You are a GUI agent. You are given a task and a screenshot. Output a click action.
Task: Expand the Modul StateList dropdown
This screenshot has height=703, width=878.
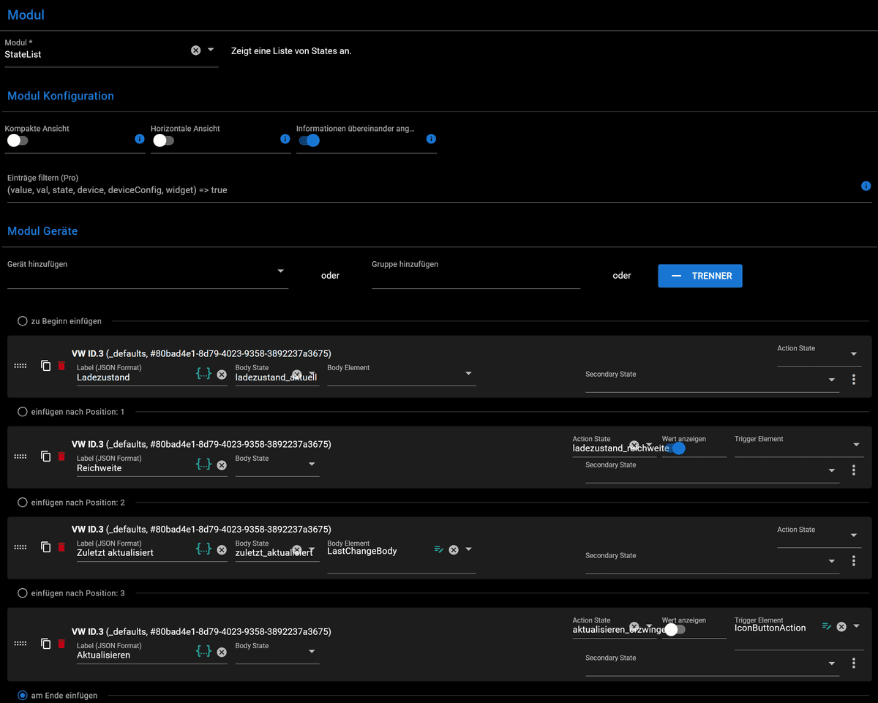(211, 50)
